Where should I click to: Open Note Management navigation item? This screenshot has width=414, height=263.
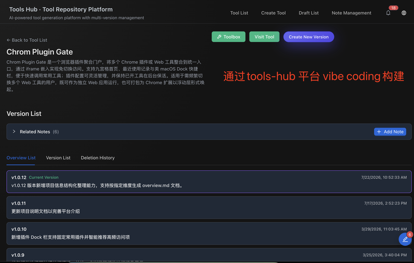351,13
